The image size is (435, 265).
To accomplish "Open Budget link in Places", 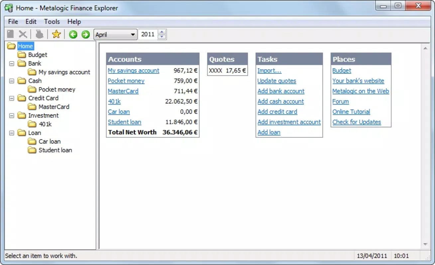I will coord(342,71).
